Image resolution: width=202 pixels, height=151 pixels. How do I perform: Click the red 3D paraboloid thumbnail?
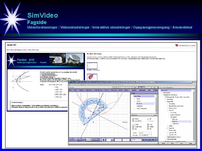(x=92, y=77)
